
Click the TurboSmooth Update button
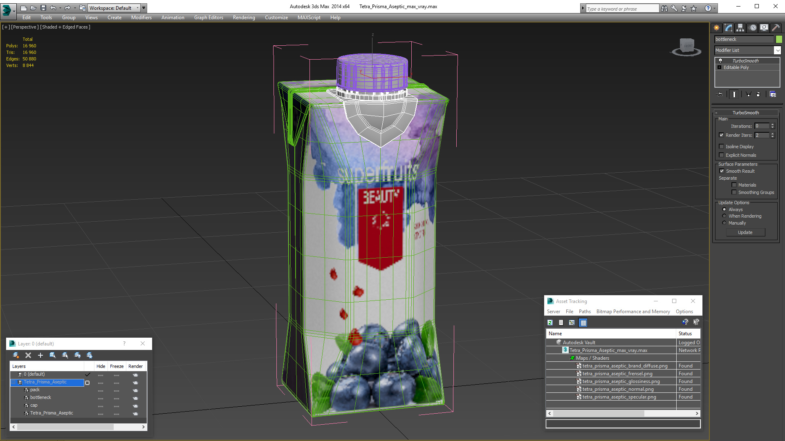(745, 232)
